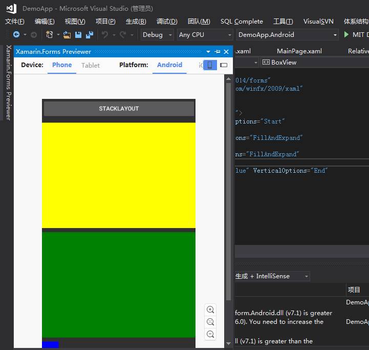Click the Save All icon
369x350 pixels.
pos(90,35)
